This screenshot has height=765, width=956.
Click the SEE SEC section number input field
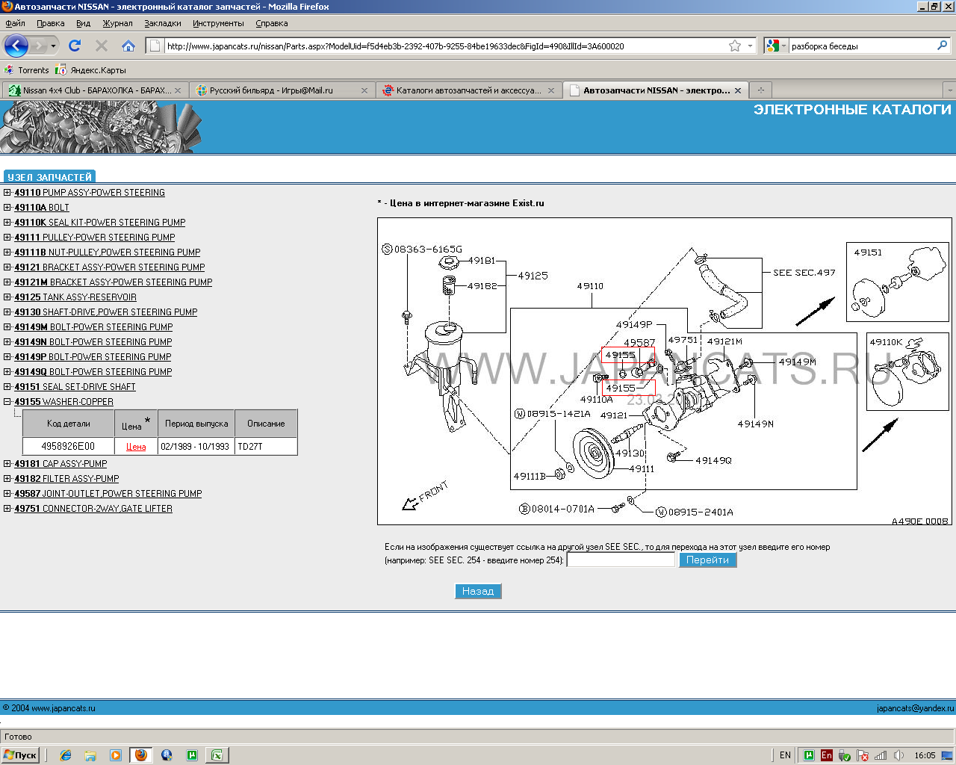point(621,560)
